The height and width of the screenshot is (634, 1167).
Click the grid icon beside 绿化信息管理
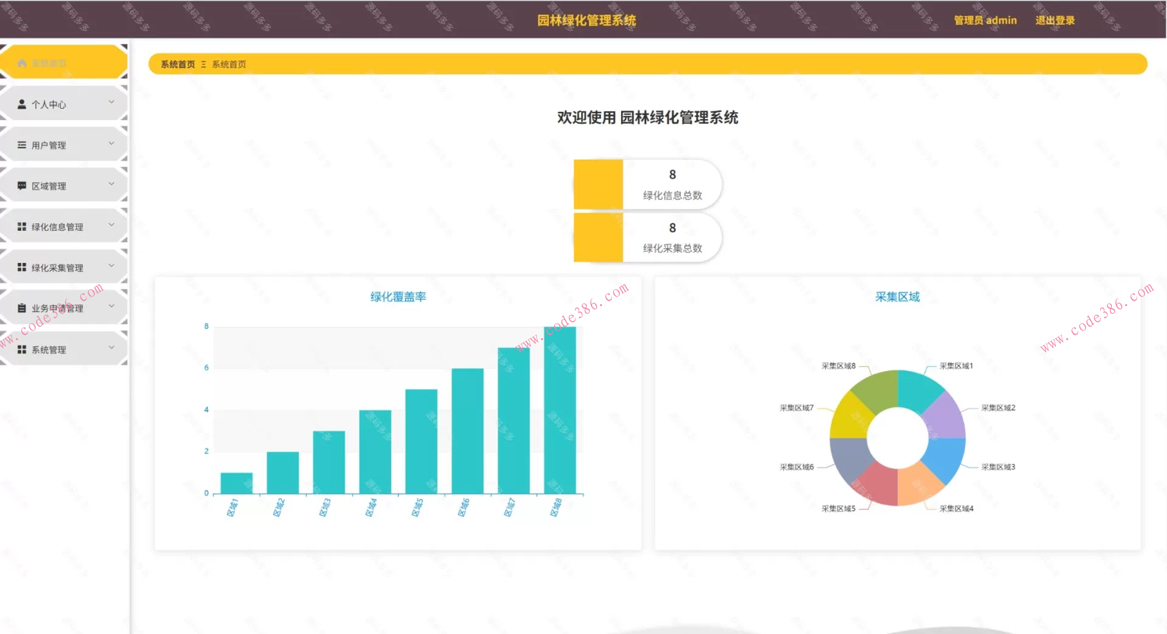[22, 227]
